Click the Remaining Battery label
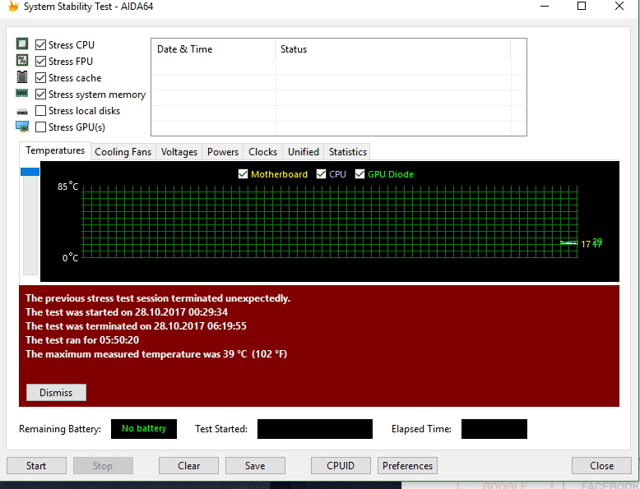 pos(59,429)
